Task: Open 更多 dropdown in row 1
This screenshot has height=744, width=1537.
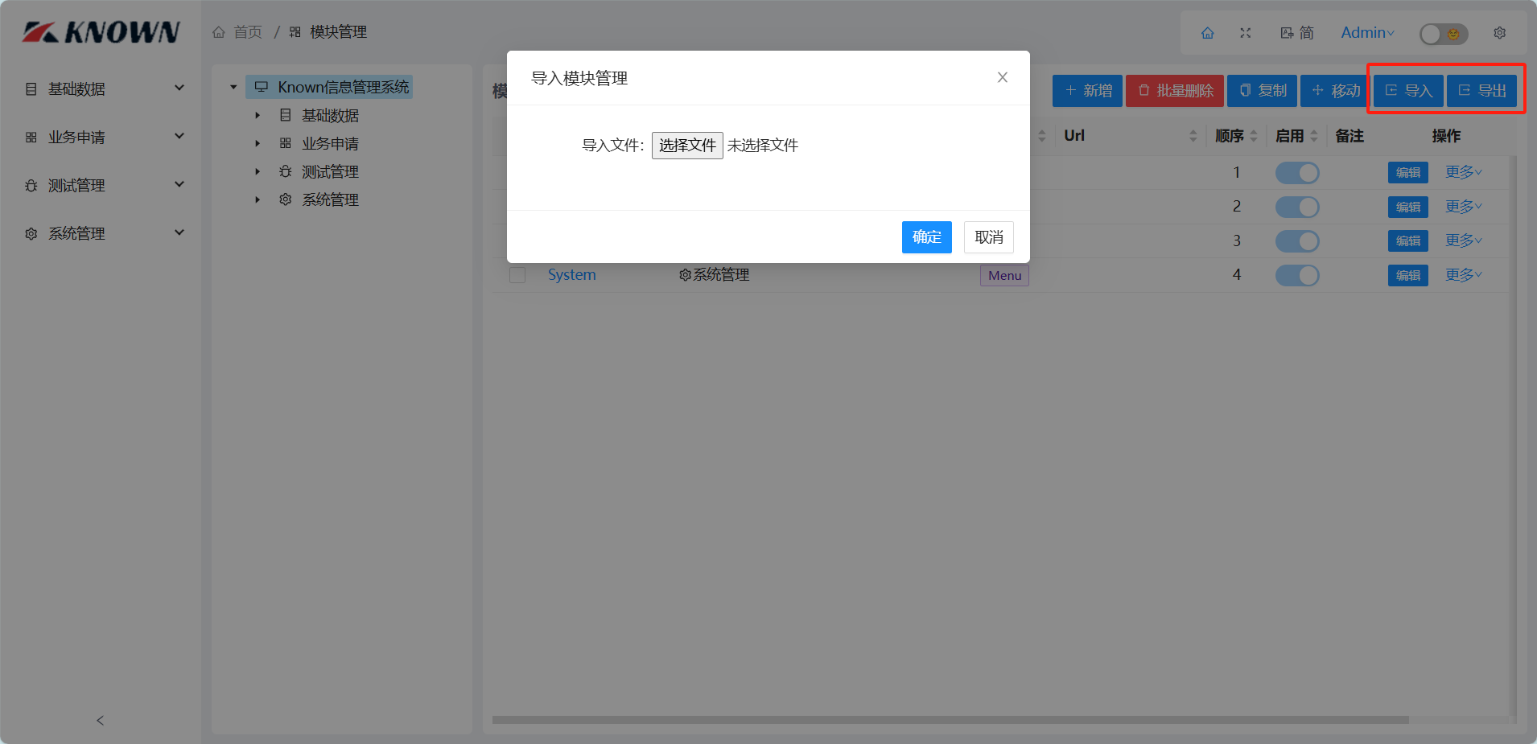Action: (x=1463, y=172)
